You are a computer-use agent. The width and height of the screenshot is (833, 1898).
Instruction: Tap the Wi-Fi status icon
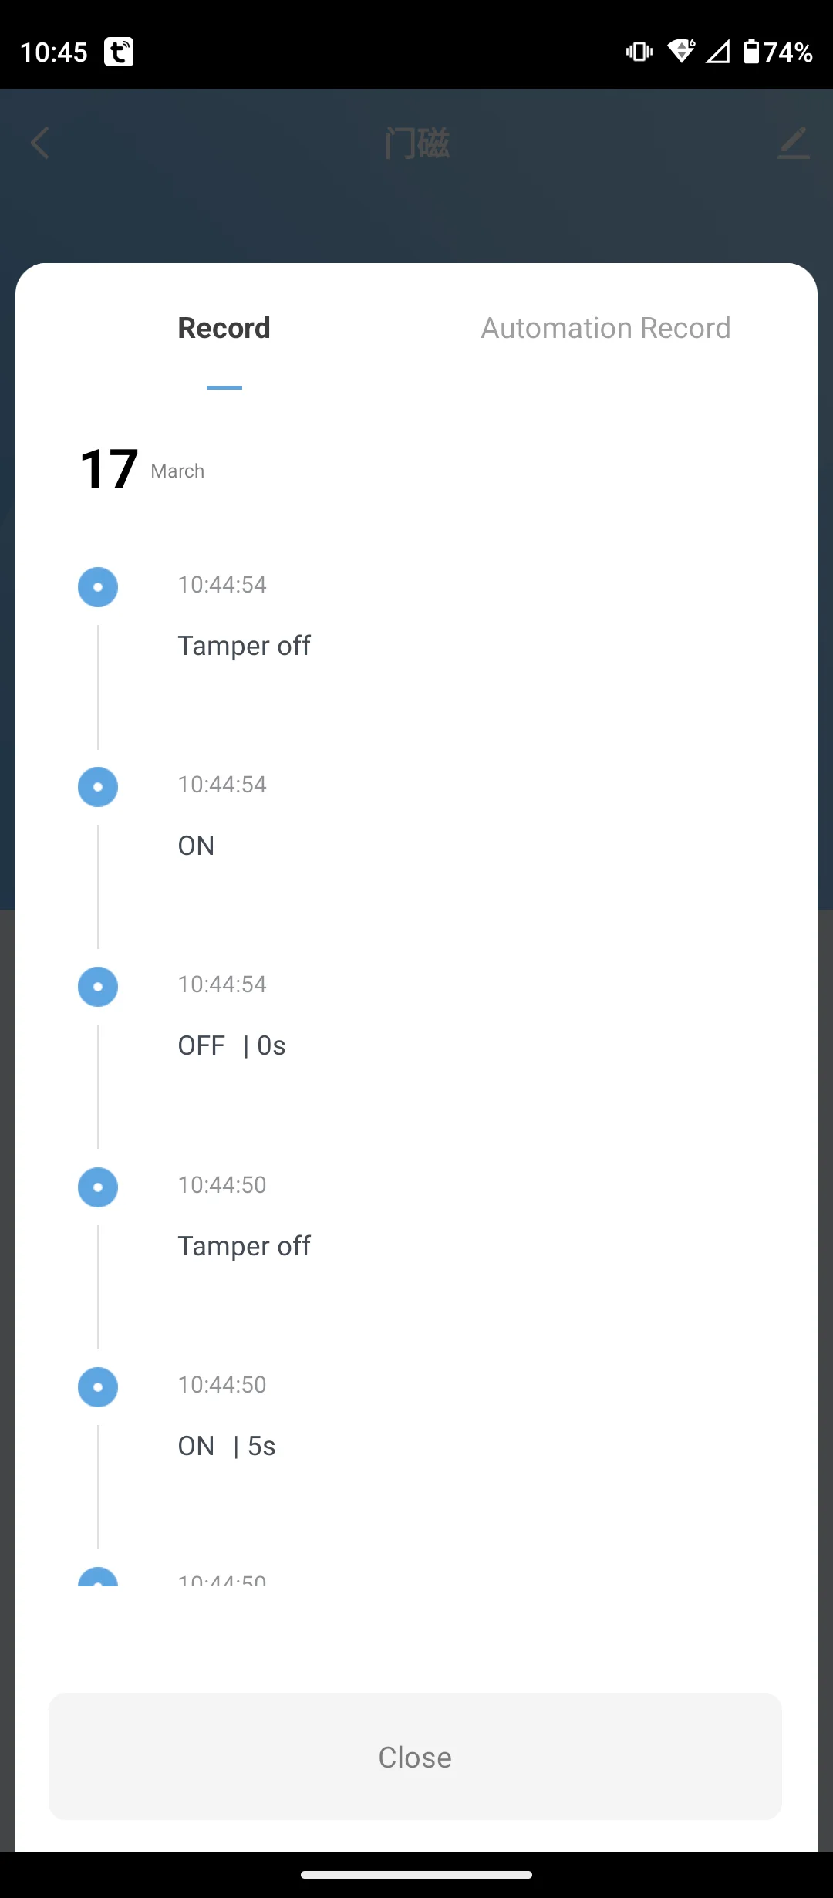(x=682, y=51)
